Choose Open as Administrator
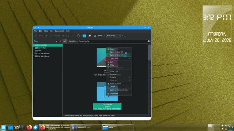Image resolution: width=234 pixels, height=131 pixels. coord(119,90)
